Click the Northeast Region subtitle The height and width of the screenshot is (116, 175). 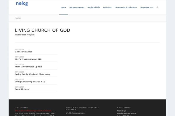pyautogui.click(x=25, y=35)
